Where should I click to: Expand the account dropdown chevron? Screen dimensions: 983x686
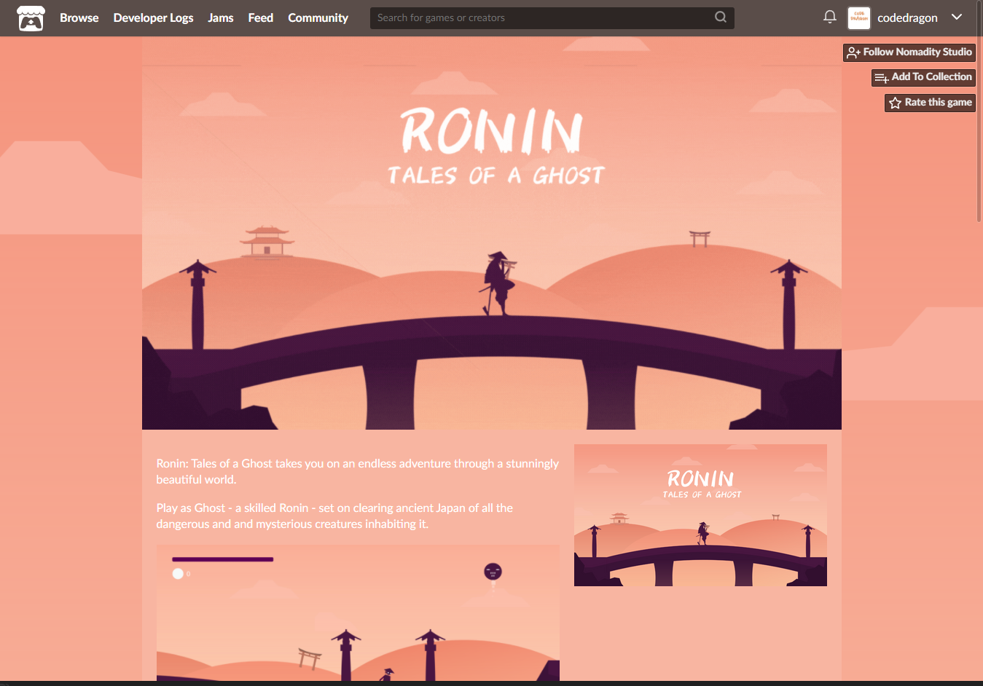(957, 17)
